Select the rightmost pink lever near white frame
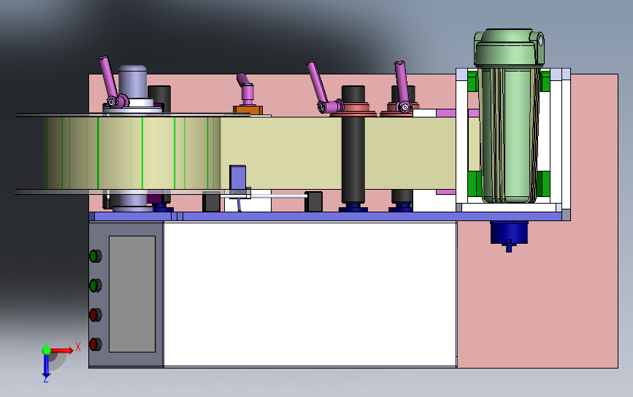 tap(402, 86)
